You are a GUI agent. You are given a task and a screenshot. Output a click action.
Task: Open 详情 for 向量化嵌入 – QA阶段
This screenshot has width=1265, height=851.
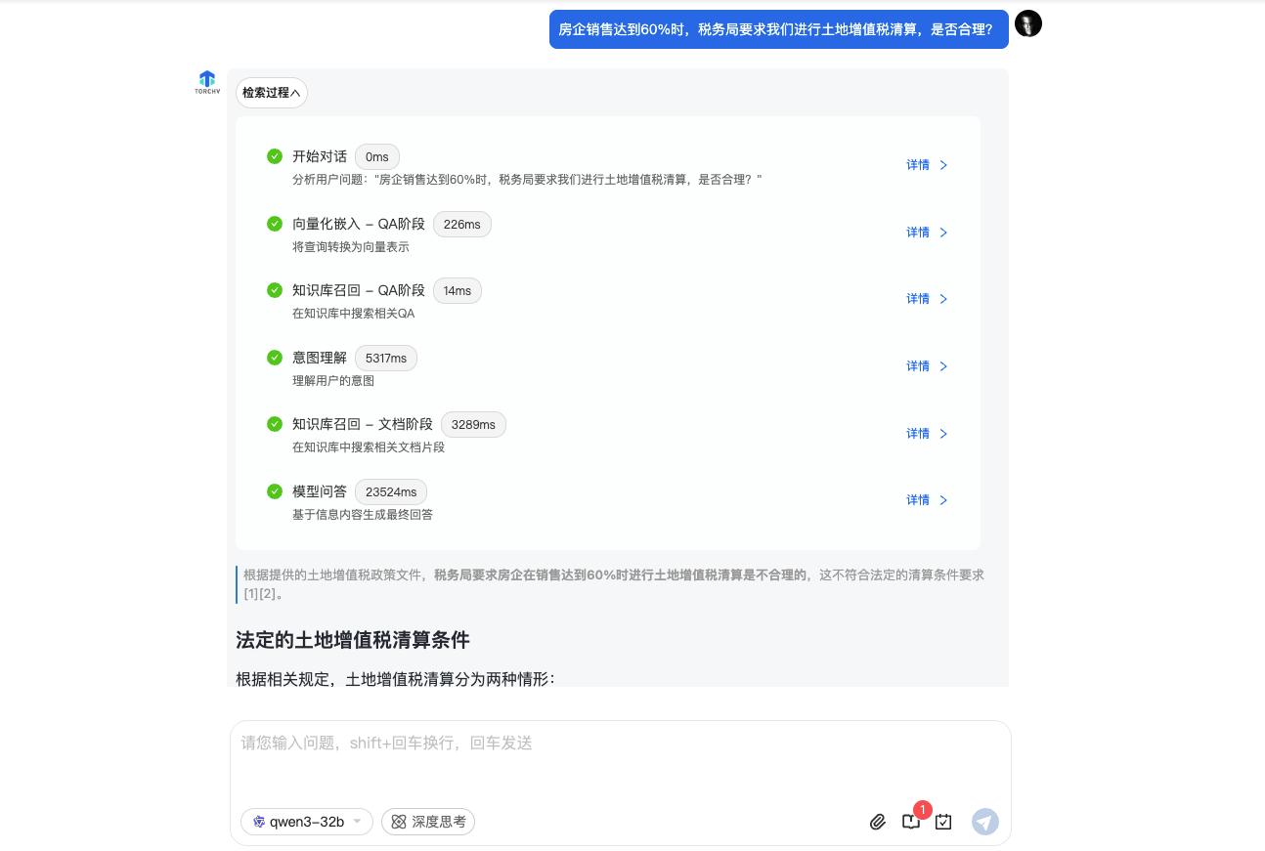coord(927,233)
